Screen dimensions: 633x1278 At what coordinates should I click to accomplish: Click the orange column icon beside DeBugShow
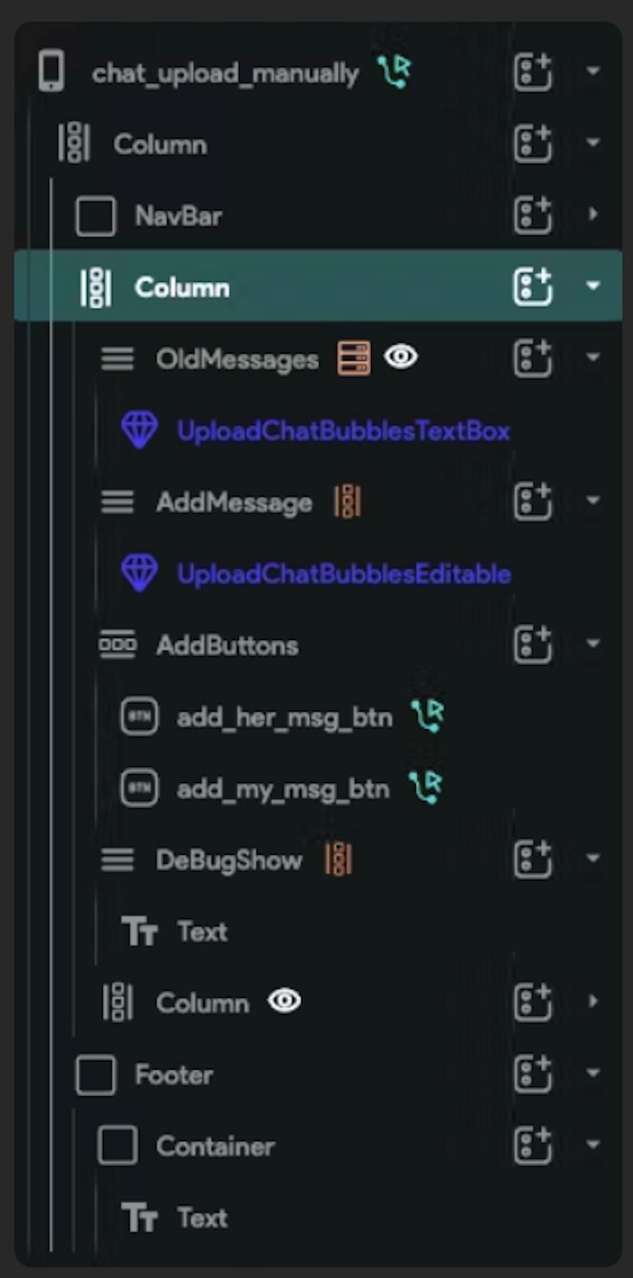coord(338,860)
